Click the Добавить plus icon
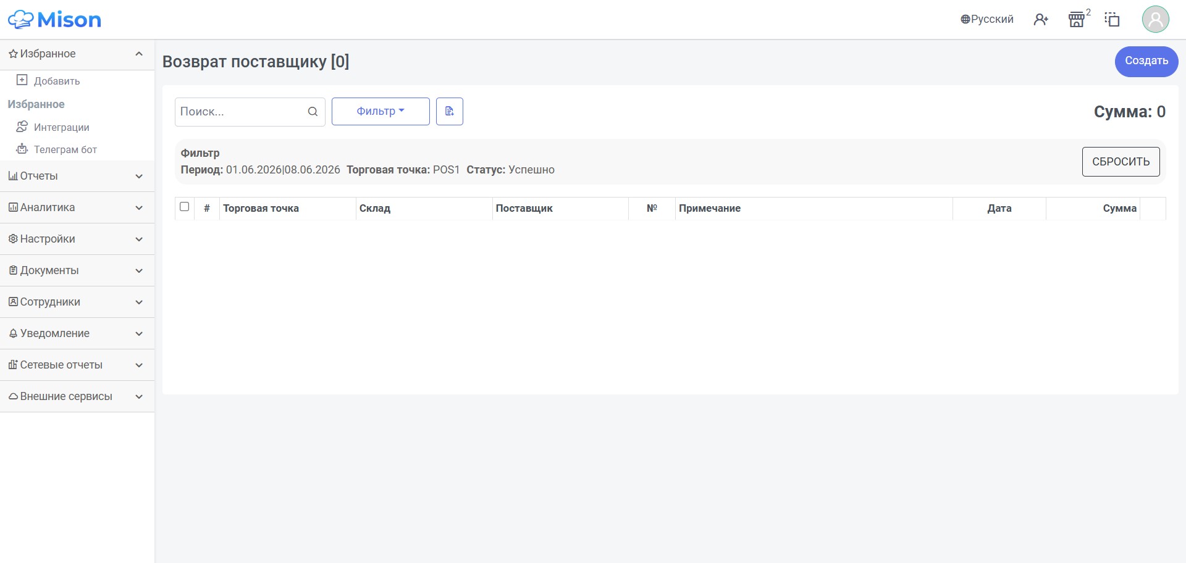The width and height of the screenshot is (1186, 563). (x=22, y=80)
